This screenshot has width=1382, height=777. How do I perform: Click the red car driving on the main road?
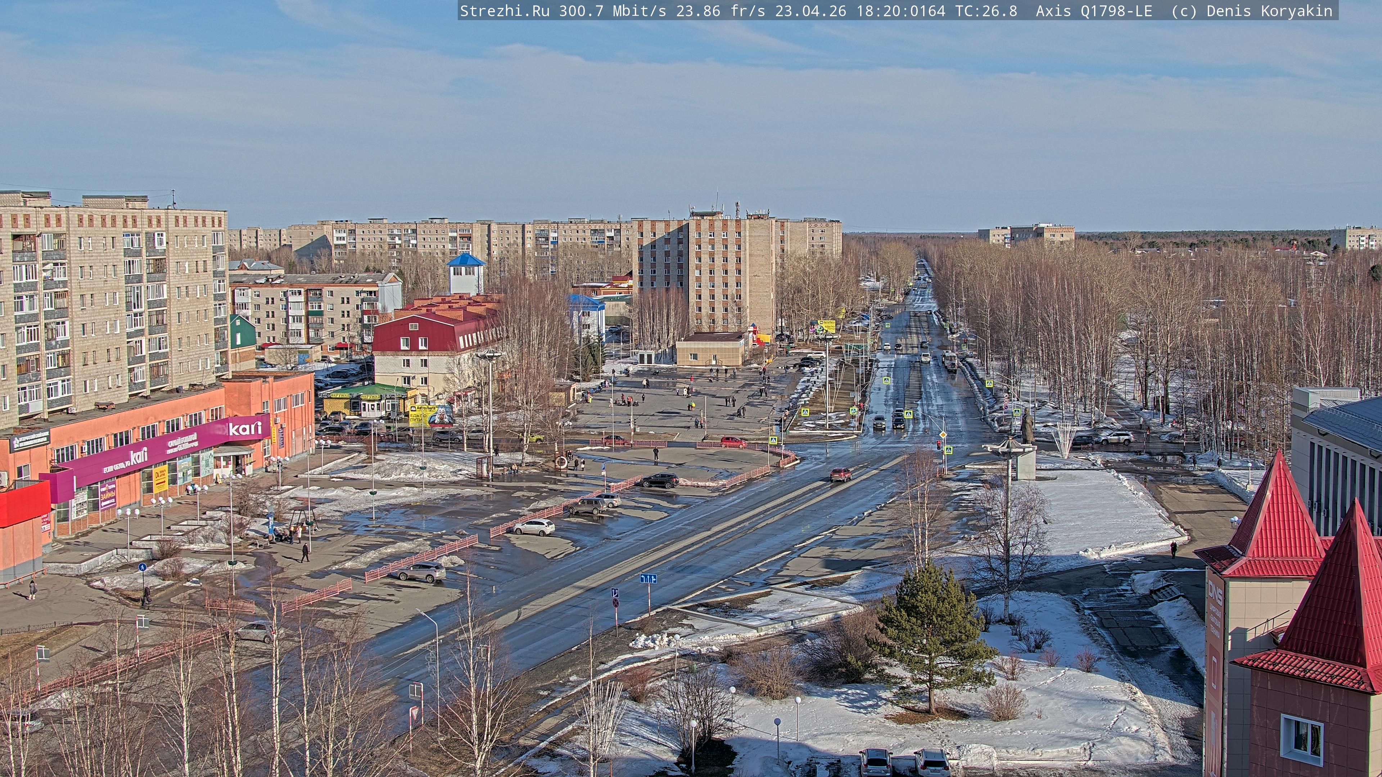(841, 474)
